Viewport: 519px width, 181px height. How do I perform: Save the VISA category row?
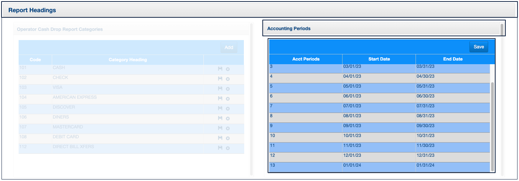point(220,89)
